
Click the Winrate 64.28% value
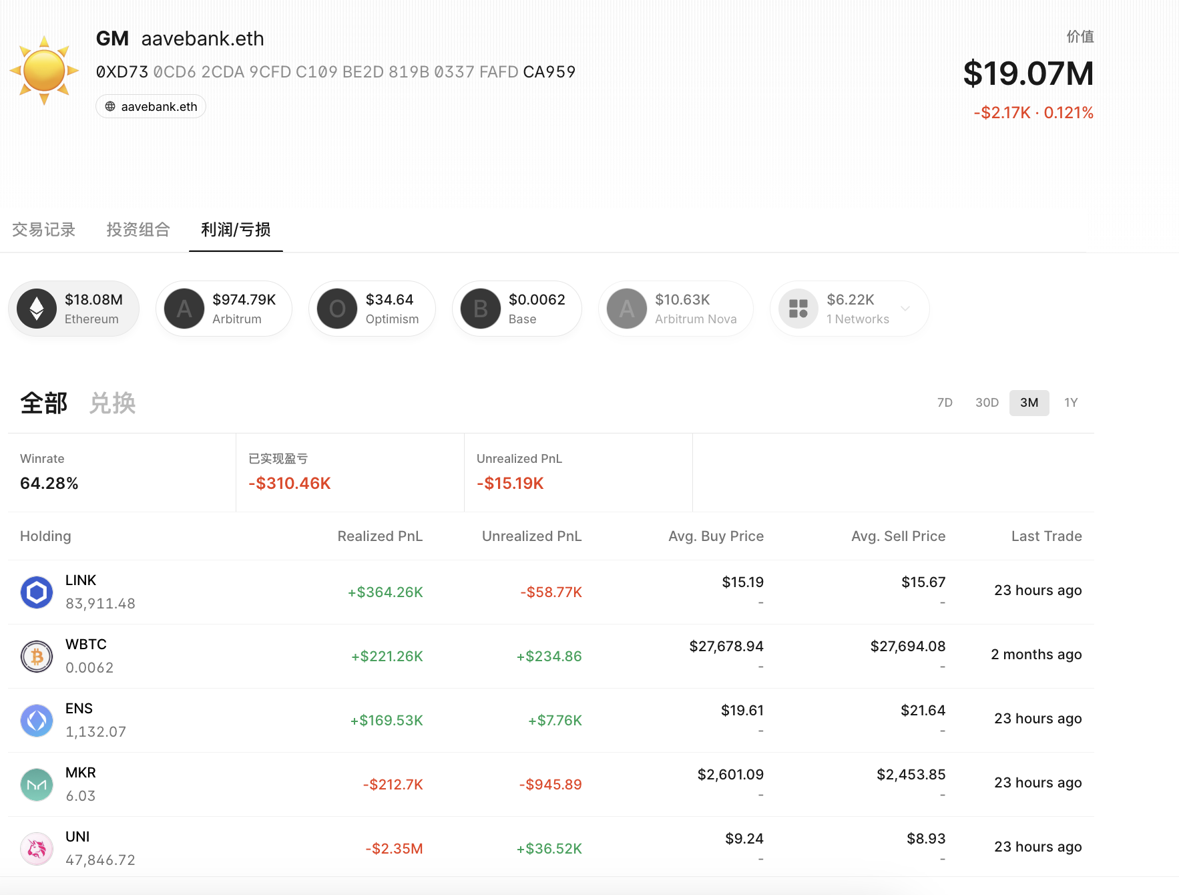pos(49,484)
